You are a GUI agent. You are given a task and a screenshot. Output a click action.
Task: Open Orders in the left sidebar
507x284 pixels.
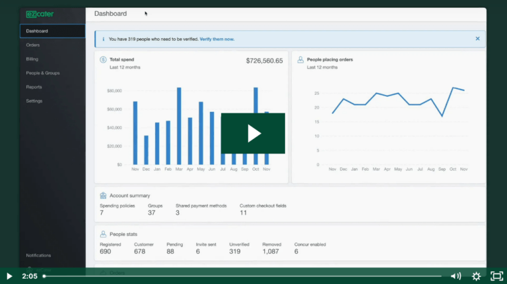pyautogui.click(x=33, y=45)
